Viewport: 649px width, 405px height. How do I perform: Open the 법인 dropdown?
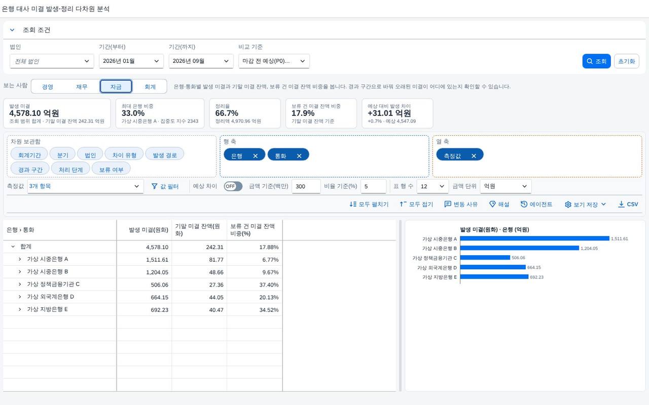click(52, 61)
